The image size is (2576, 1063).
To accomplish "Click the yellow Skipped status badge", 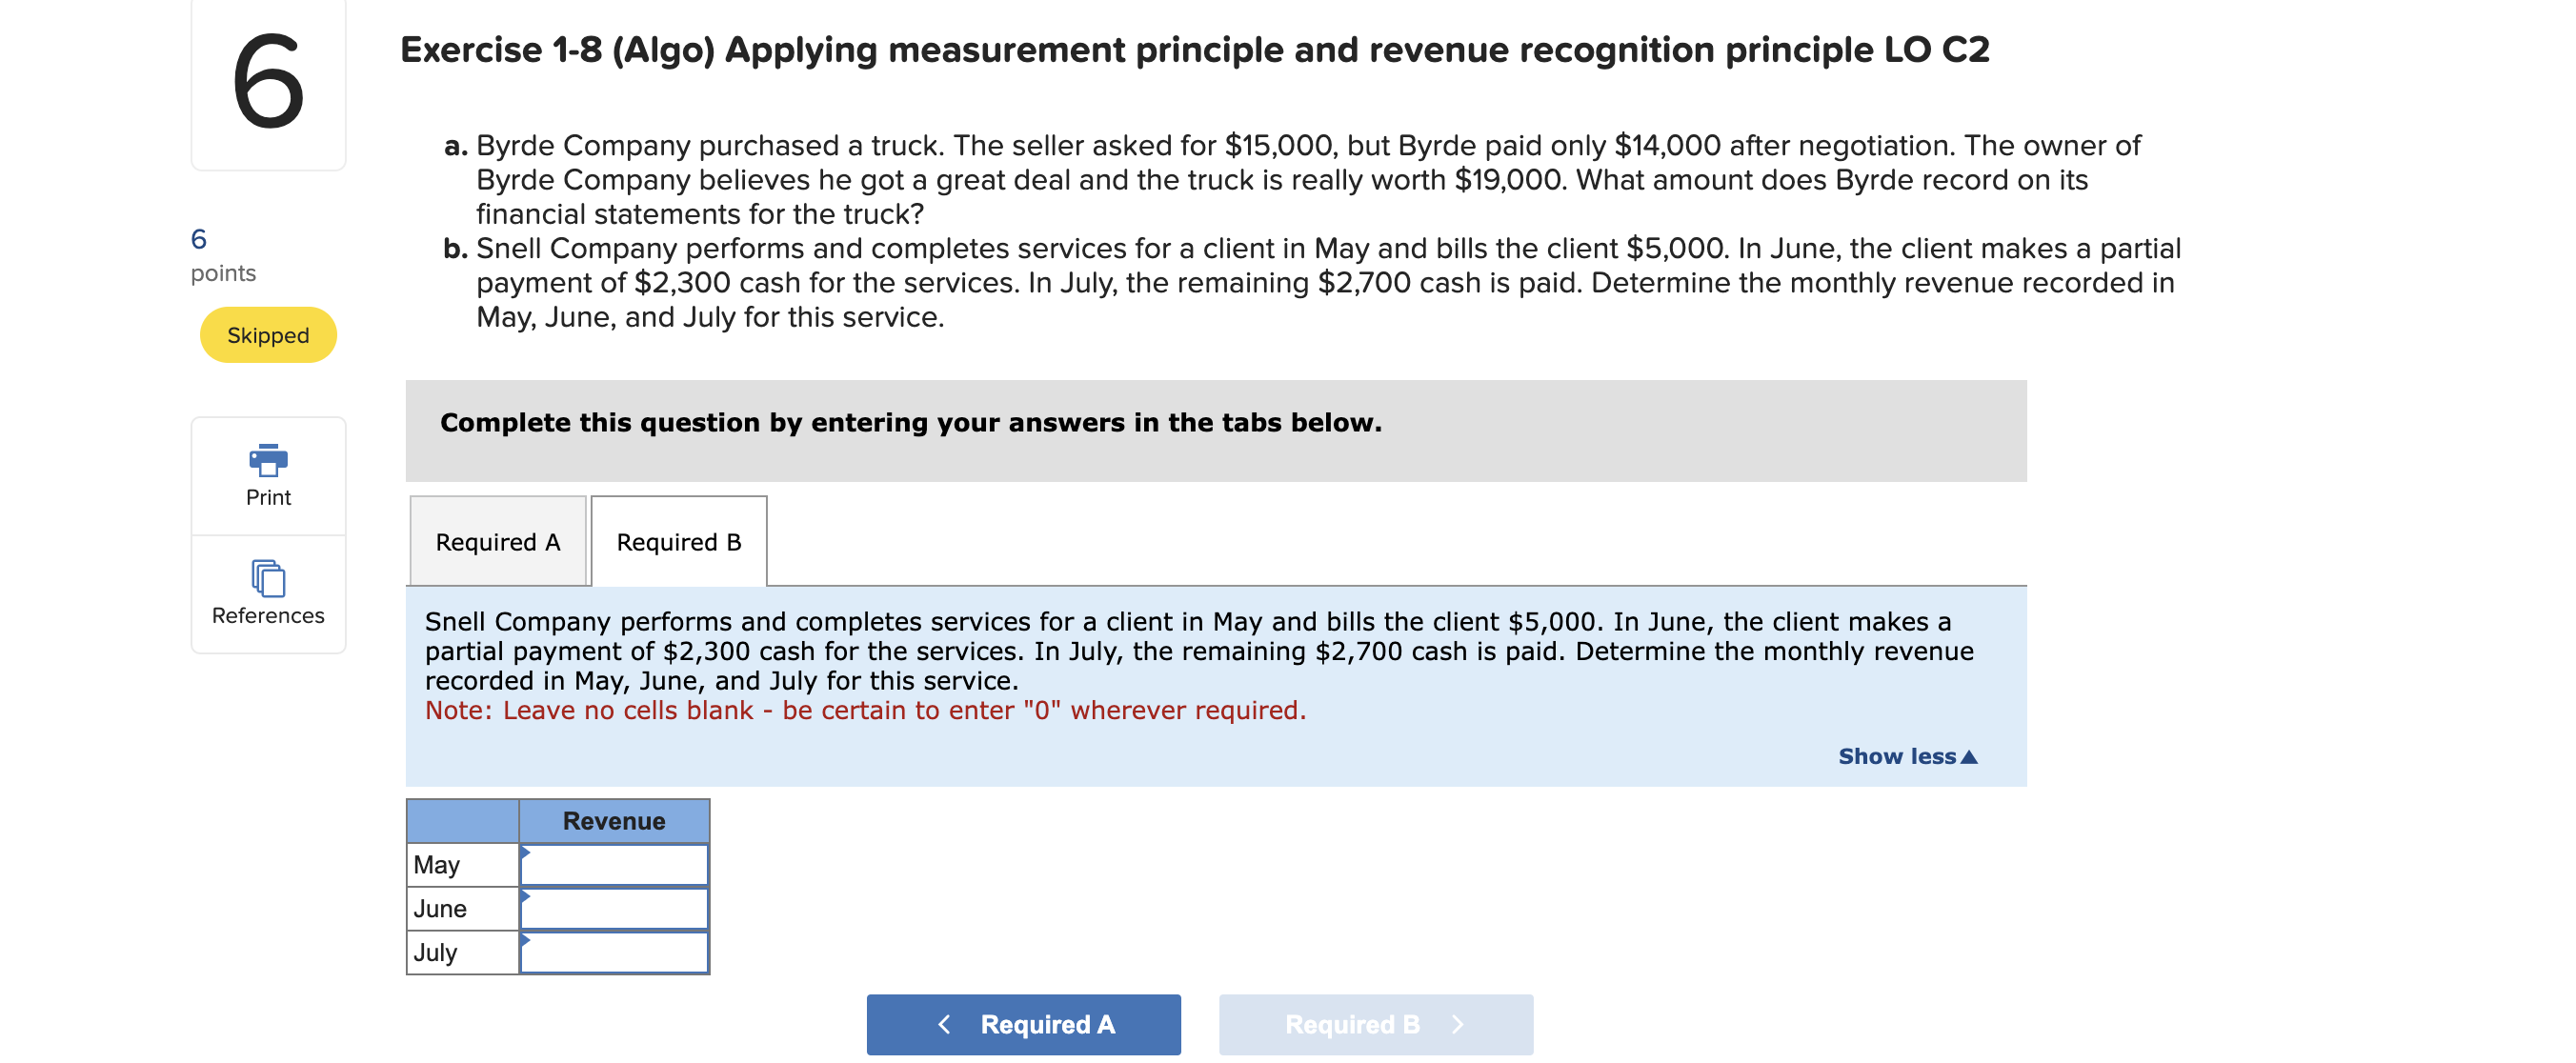I will pos(267,335).
